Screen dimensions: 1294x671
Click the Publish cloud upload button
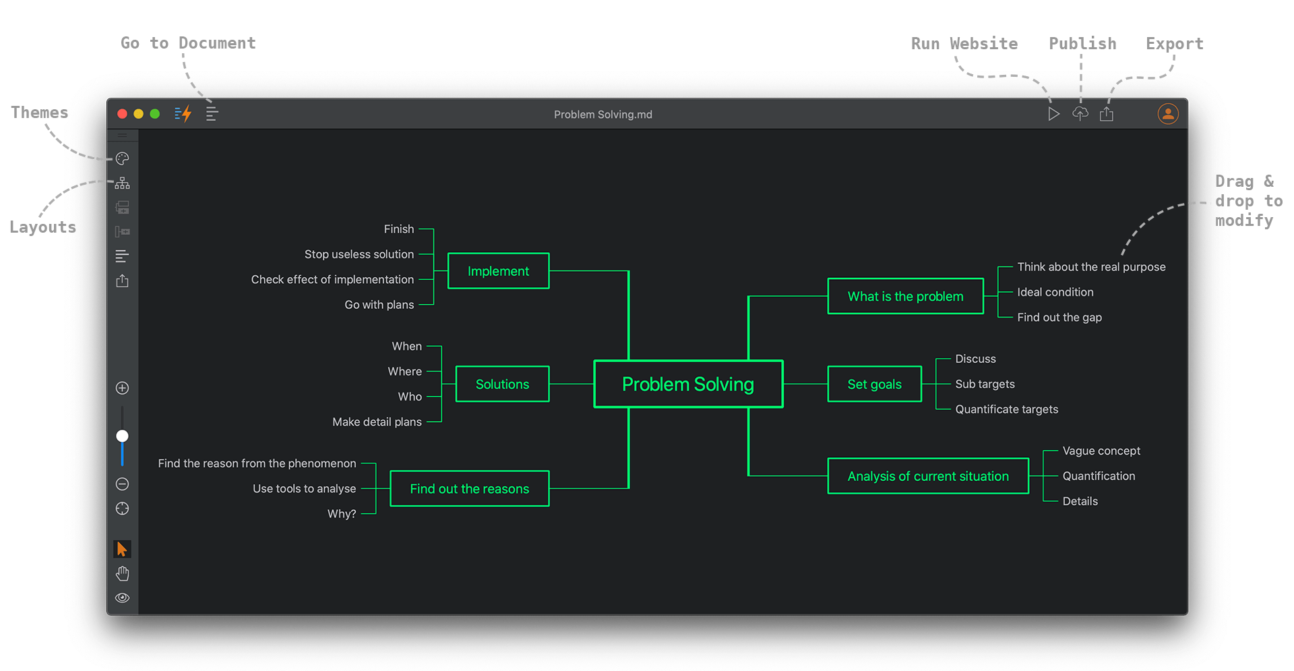click(x=1080, y=113)
